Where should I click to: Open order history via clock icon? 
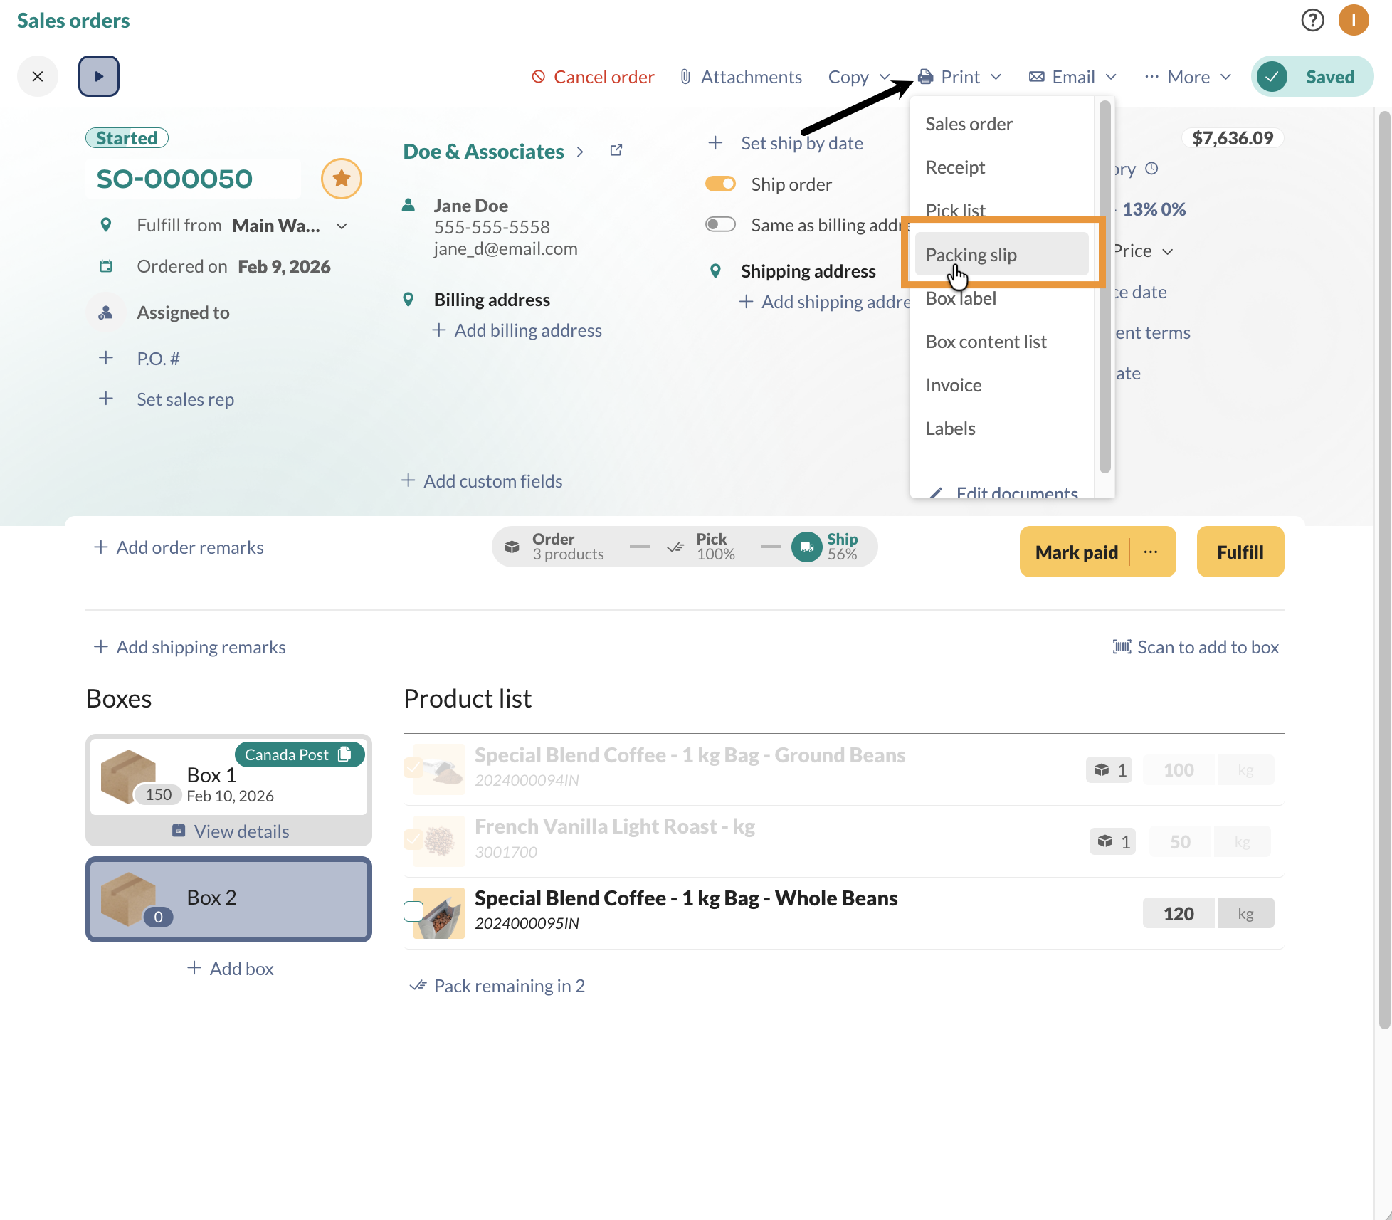[x=1151, y=169]
